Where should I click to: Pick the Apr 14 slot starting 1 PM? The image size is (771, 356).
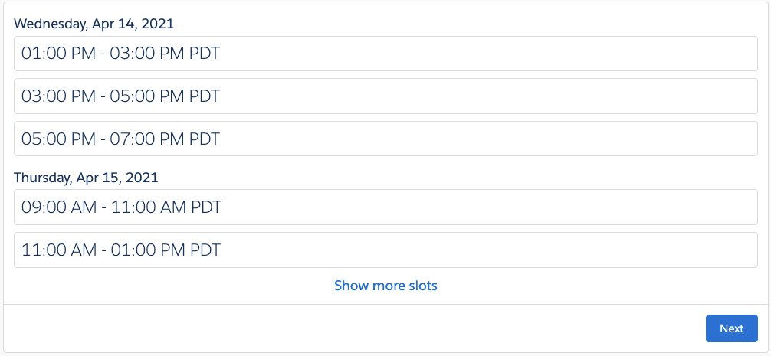pos(385,54)
